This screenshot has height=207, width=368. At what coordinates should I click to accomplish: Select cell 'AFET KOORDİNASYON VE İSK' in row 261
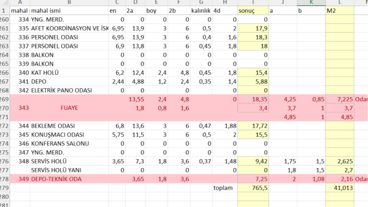(x=69, y=28)
